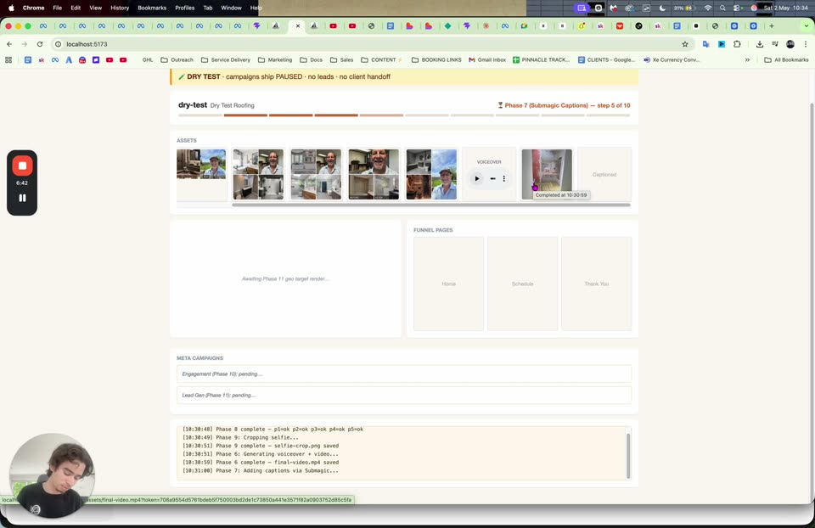Open the Google Translate toolbar icon

(705, 44)
